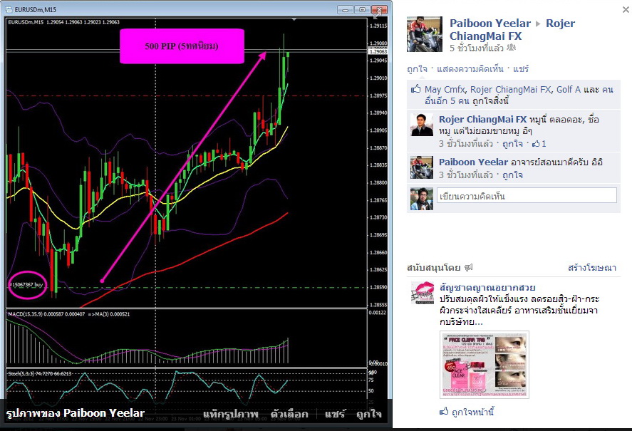
Task: Click the timestamp on Paiboon Yeelar's comment
Action: point(465,175)
